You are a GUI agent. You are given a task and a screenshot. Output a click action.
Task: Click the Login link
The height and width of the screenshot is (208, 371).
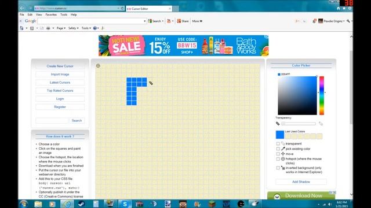click(x=60, y=99)
